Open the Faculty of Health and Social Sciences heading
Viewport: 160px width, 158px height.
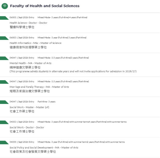(x=45, y=6)
